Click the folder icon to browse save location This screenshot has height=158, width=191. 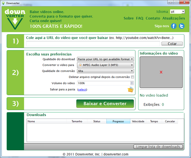(x=130, y=89)
